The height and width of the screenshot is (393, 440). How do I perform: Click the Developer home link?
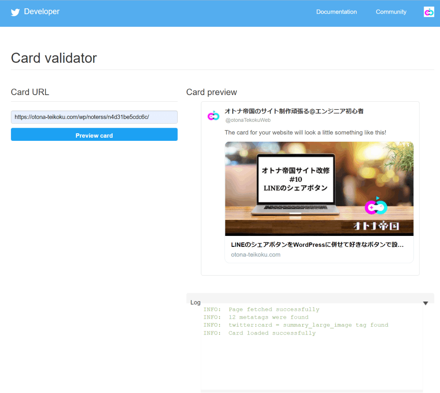(x=41, y=11)
